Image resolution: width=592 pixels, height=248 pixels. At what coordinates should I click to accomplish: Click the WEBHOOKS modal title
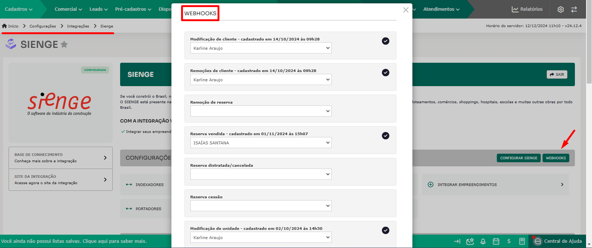[200, 13]
